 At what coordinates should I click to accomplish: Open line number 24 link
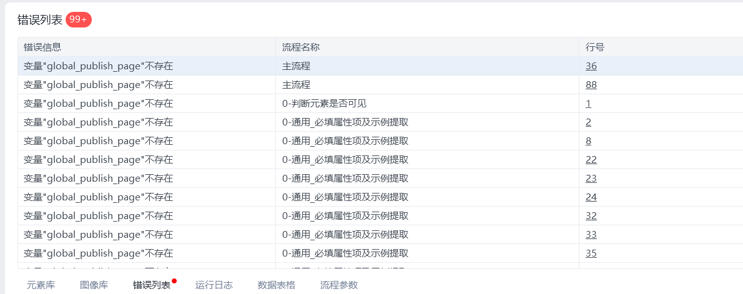(x=591, y=197)
